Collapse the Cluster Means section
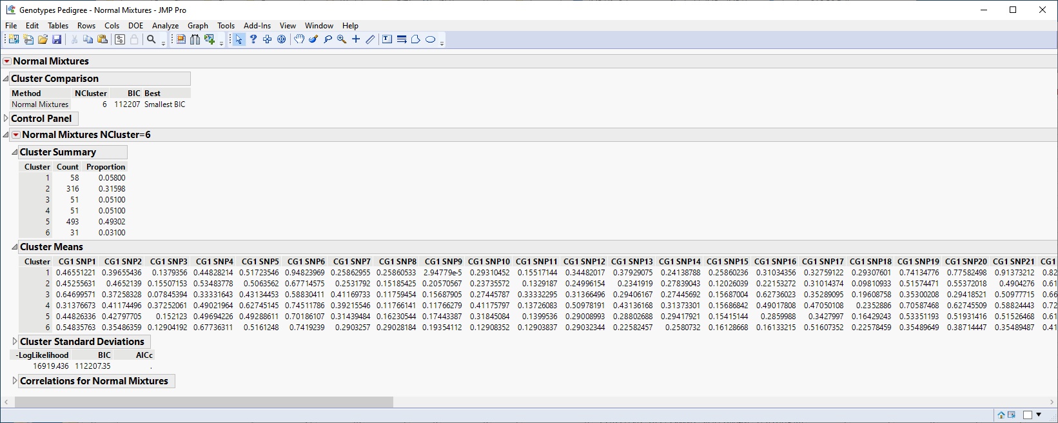Image resolution: width=1058 pixels, height=423 pixels. (15, 247)
